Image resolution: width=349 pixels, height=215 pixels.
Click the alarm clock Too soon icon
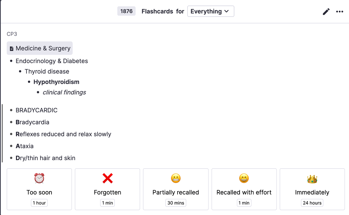point(39,178)
